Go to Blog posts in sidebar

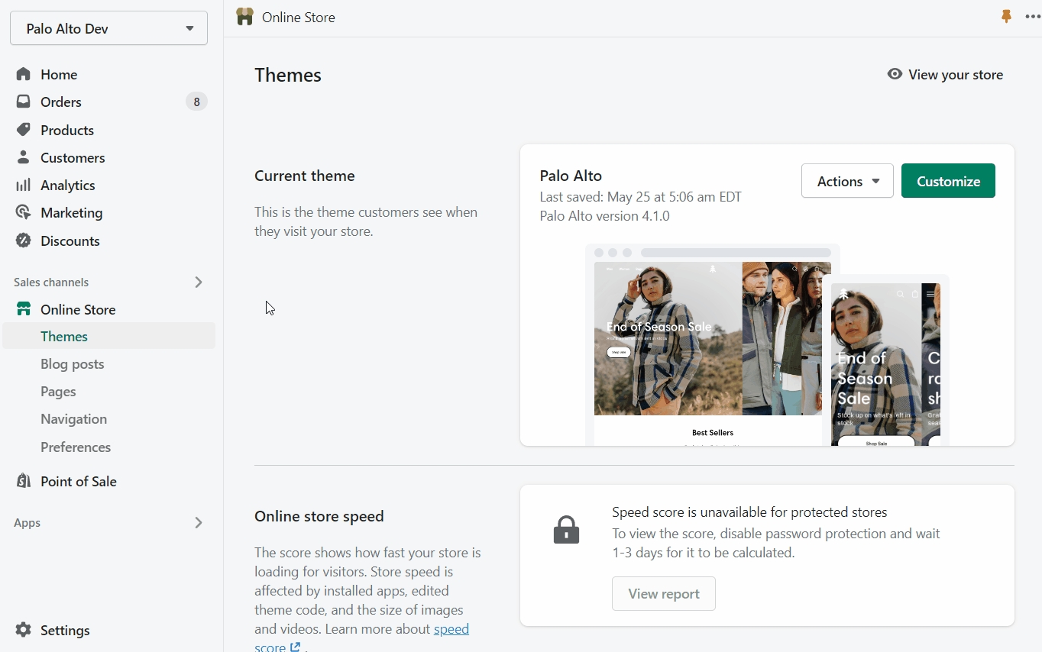[x=73, y=364]
